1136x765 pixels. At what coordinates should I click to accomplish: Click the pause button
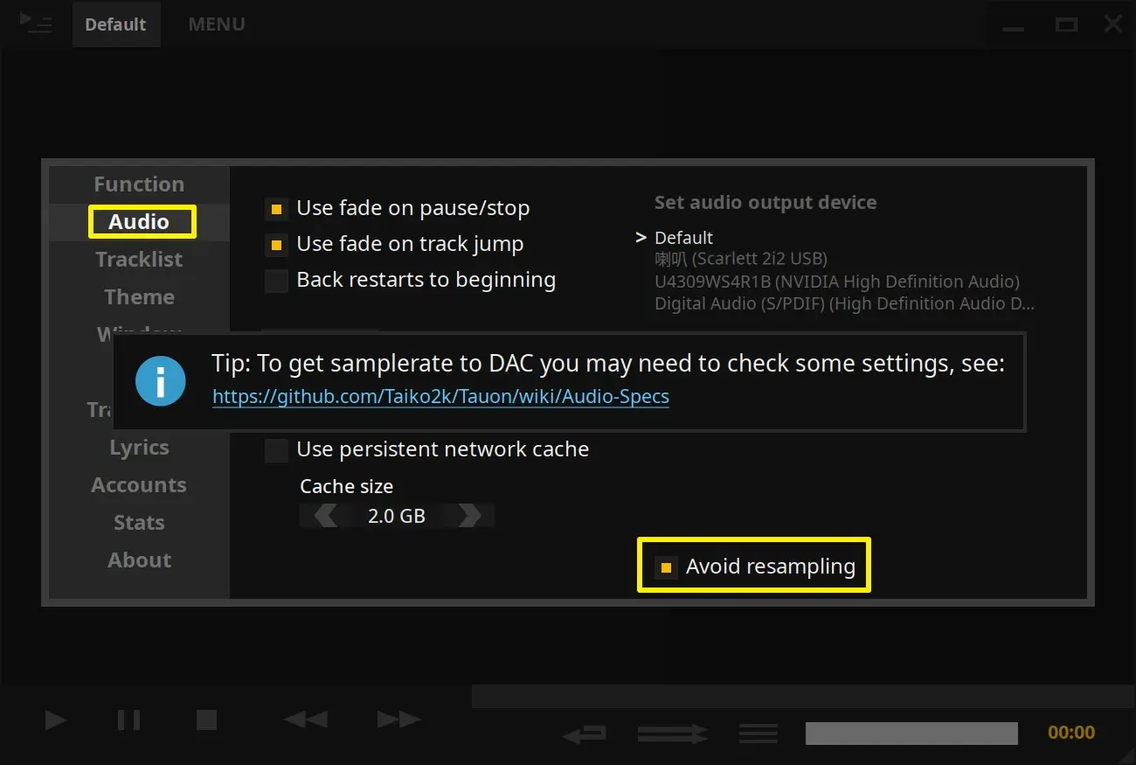(x=128, y=720)
